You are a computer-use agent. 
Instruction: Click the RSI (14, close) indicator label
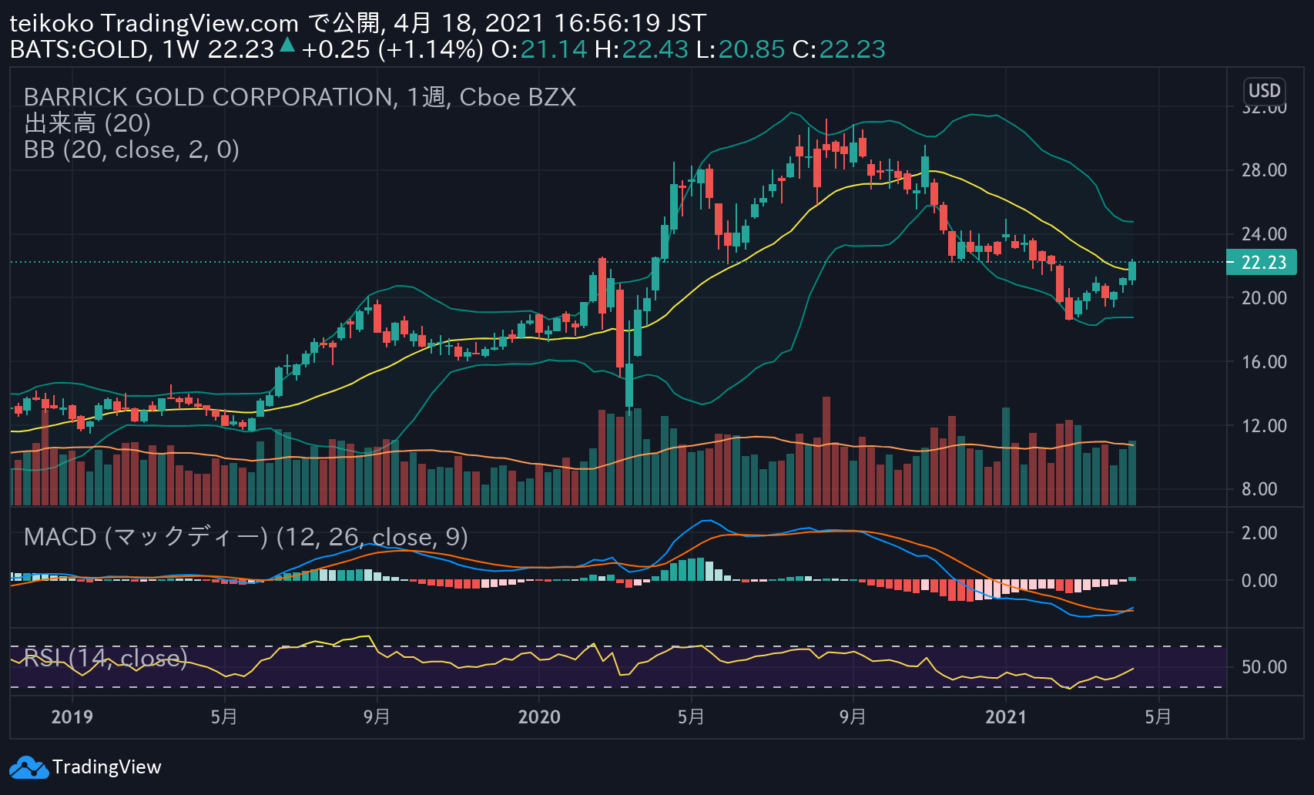(x=106, y=658)
